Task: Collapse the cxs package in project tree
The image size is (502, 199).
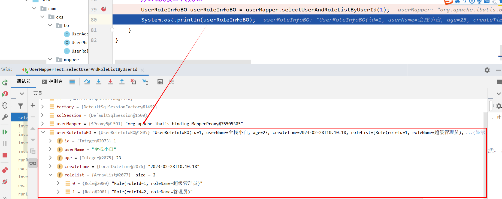Action: point(42,17)
